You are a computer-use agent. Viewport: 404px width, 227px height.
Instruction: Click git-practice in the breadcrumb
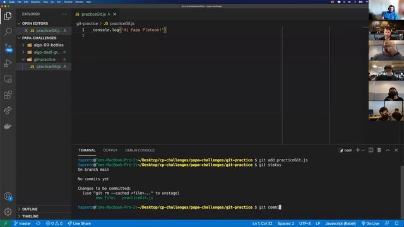pyautogui.click(x=87, y=23)
